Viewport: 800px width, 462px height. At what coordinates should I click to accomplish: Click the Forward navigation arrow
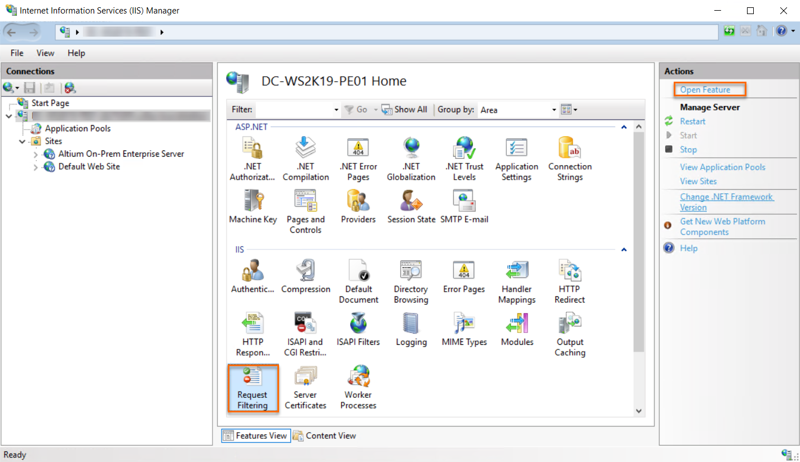point(33,32)
